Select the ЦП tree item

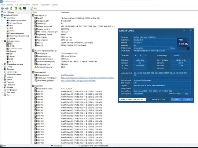(11, 43)
